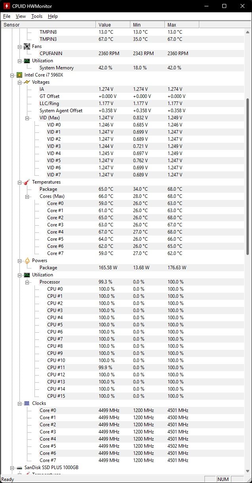Click the Min column header
Screen dimensions: 252x483
pos(147,25)
